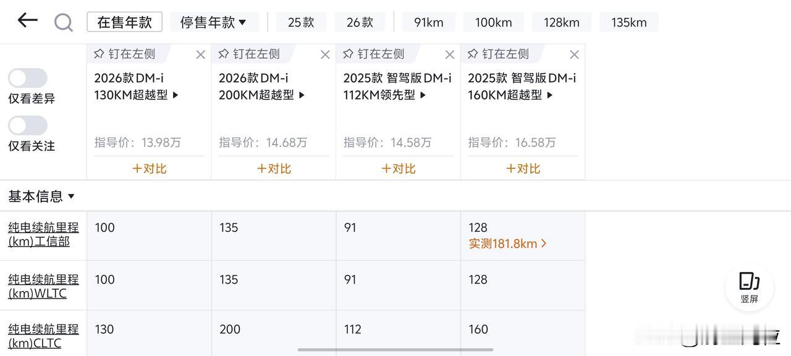Toggle the 仅看差异 switch
This screenshot has height=356, width=791.
pos(28,78)
